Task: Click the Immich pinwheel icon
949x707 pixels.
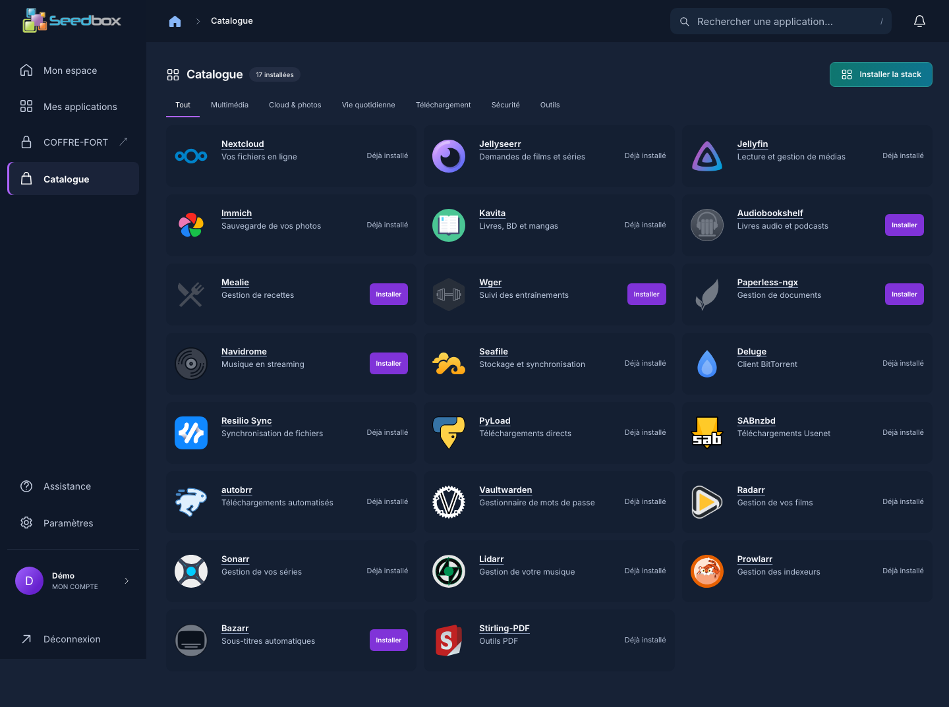Action: coord(191,225)
